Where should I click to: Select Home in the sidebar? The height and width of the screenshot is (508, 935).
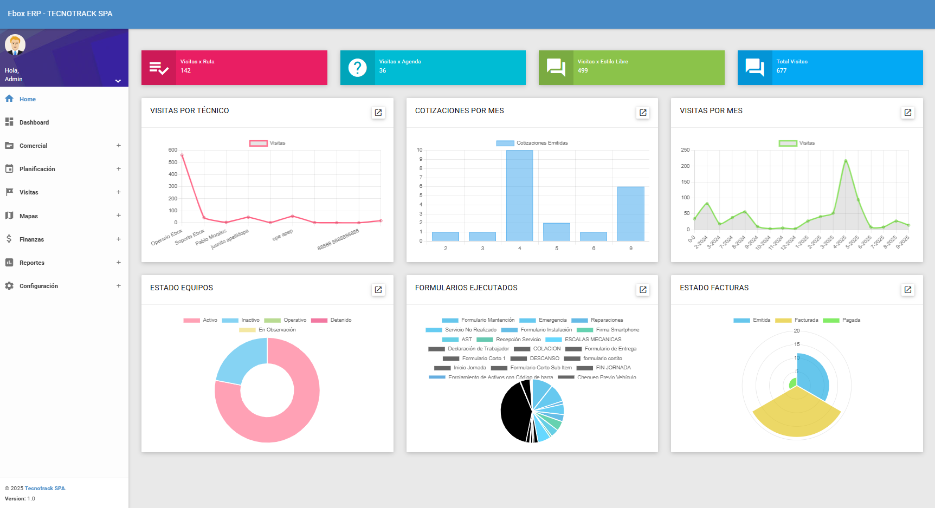pos(28,99)
